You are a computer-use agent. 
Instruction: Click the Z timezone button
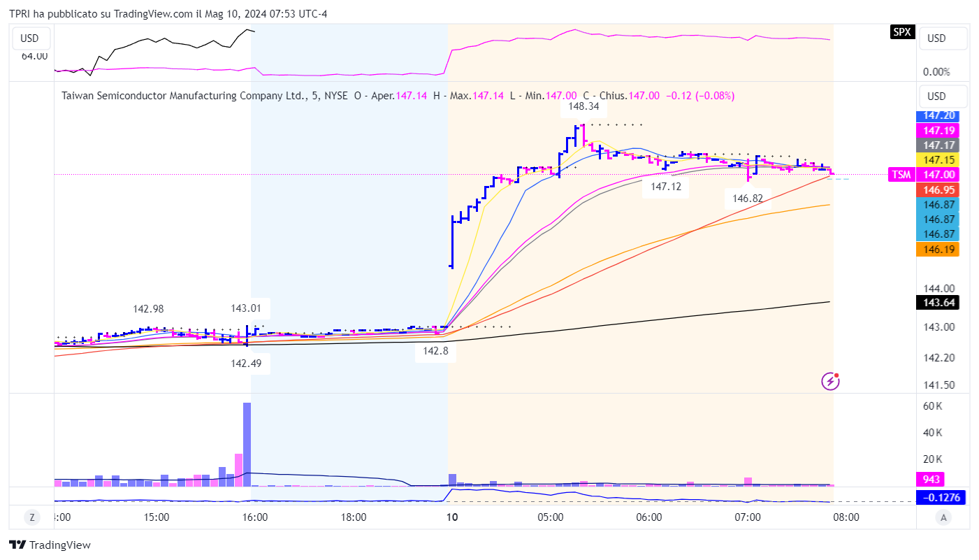pyautogui.click(x=31, y=517)
